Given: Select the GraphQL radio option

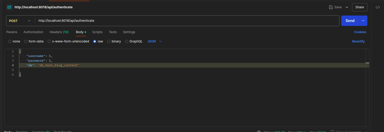Looking at the screenshot, I should tap(127, 41).
